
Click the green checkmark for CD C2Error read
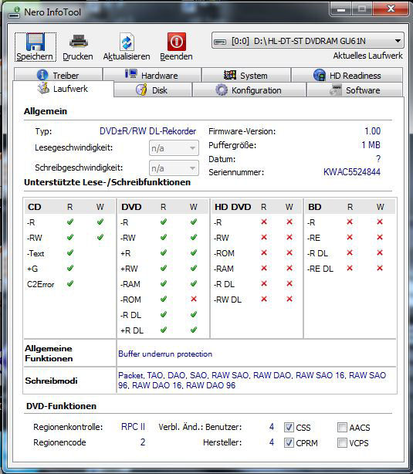(x=70, y=284)
